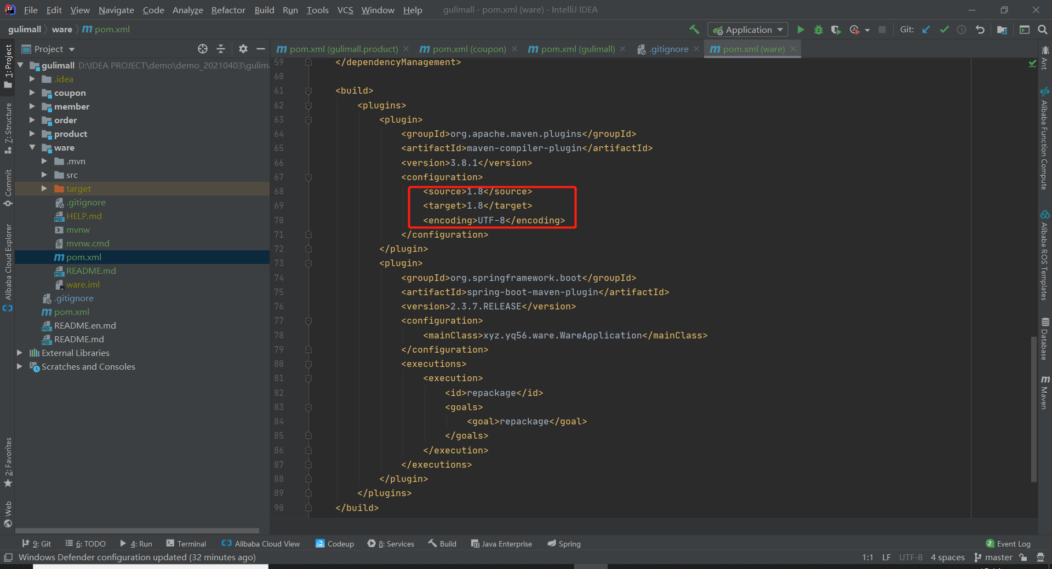The height and width of the screenshot is (569, 1052).
Task: Expand External Libraries node
Action: click(x=20, y=353)
